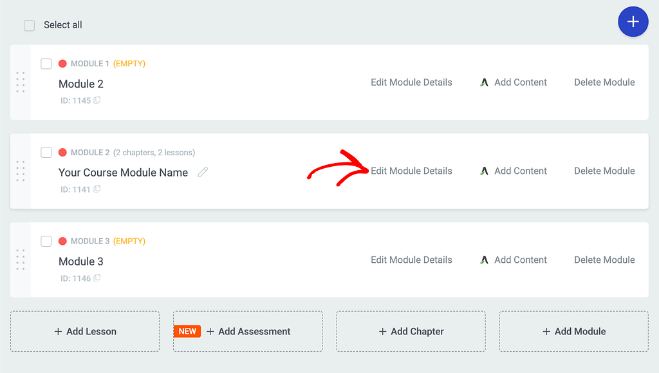Click pencil icon beside Your Course Module Name
The width and height of the screenshot is (659, 373).
tap(203, 172)
